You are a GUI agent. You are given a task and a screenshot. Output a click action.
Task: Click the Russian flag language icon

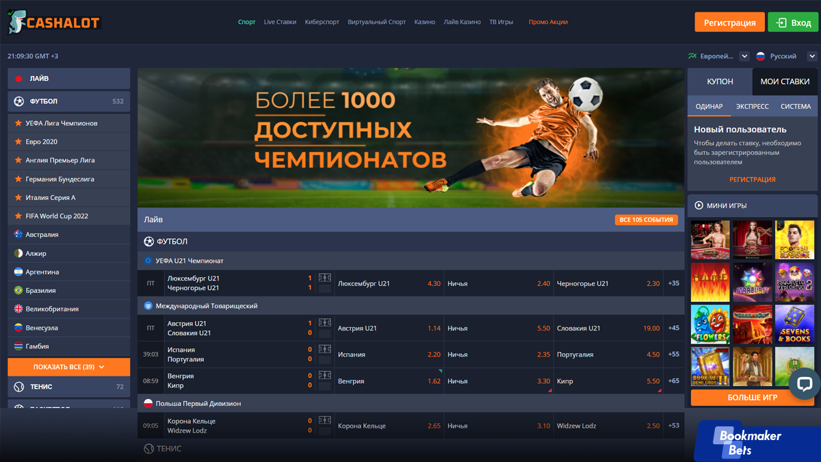[x=760, y=56]
